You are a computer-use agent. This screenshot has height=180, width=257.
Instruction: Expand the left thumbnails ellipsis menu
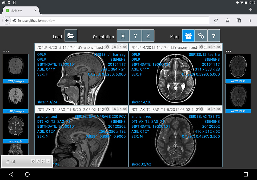6,51
